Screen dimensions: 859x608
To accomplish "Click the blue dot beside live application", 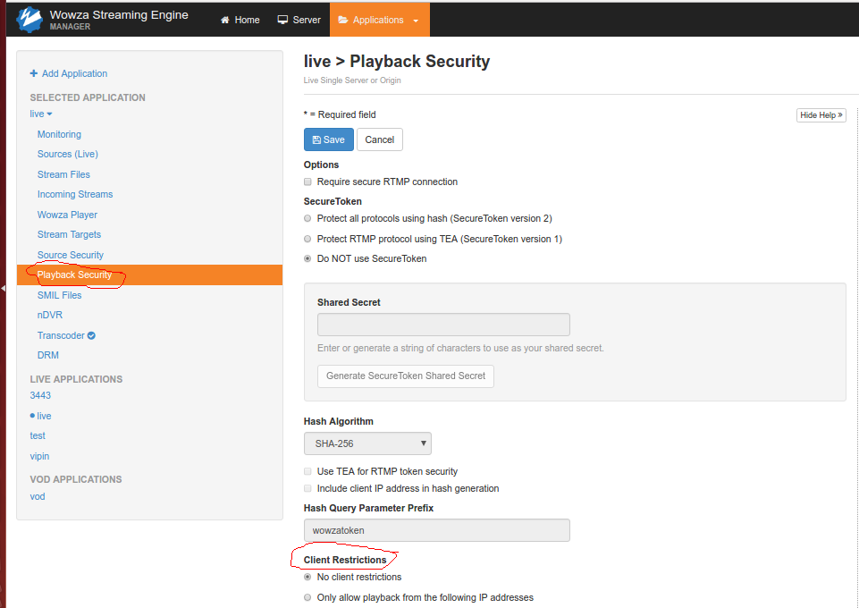I will click(32, 416).
